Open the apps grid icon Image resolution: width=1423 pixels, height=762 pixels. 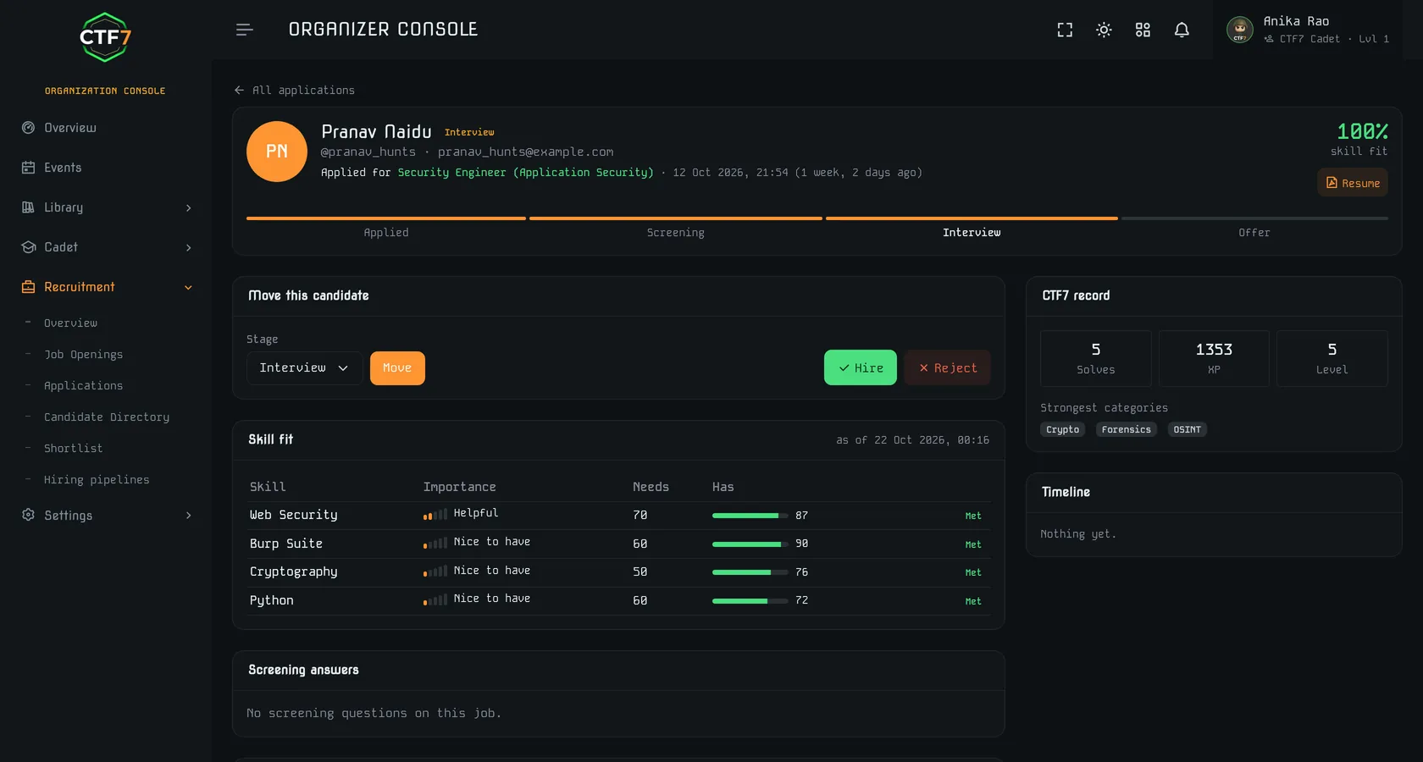(1143, 30)
